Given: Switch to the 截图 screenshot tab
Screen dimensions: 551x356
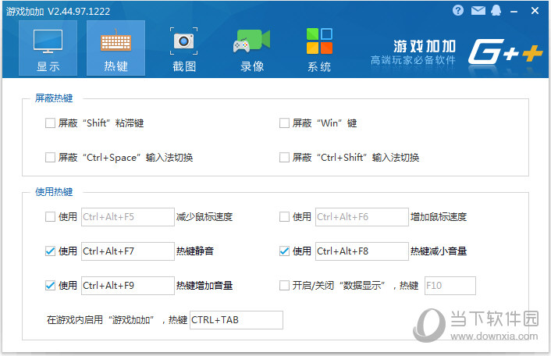Looking at the screenshot, I should (183, 49).
